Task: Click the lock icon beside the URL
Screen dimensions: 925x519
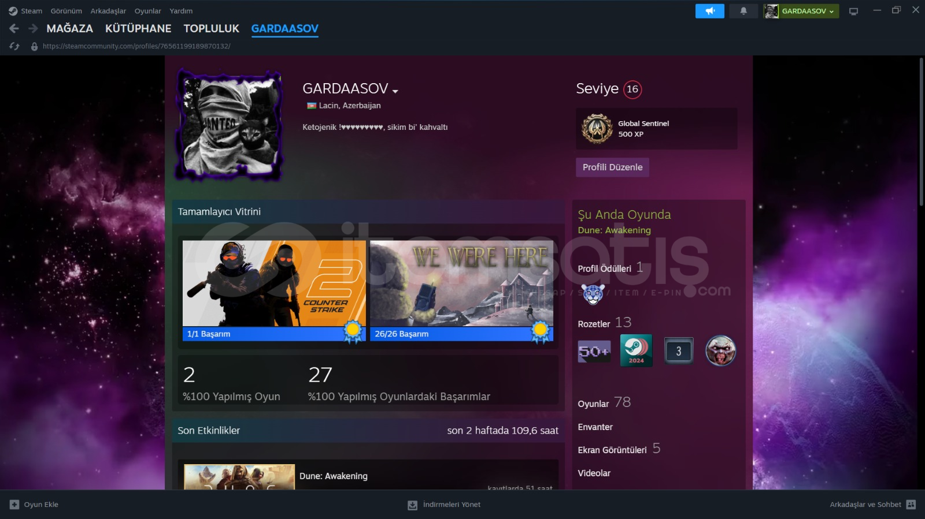Action: (34, 46)
